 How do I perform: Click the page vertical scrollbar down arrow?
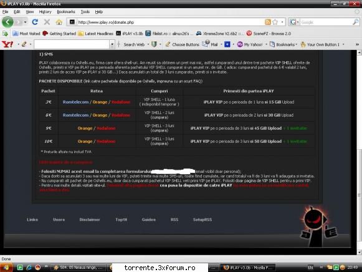coord(360,252)
